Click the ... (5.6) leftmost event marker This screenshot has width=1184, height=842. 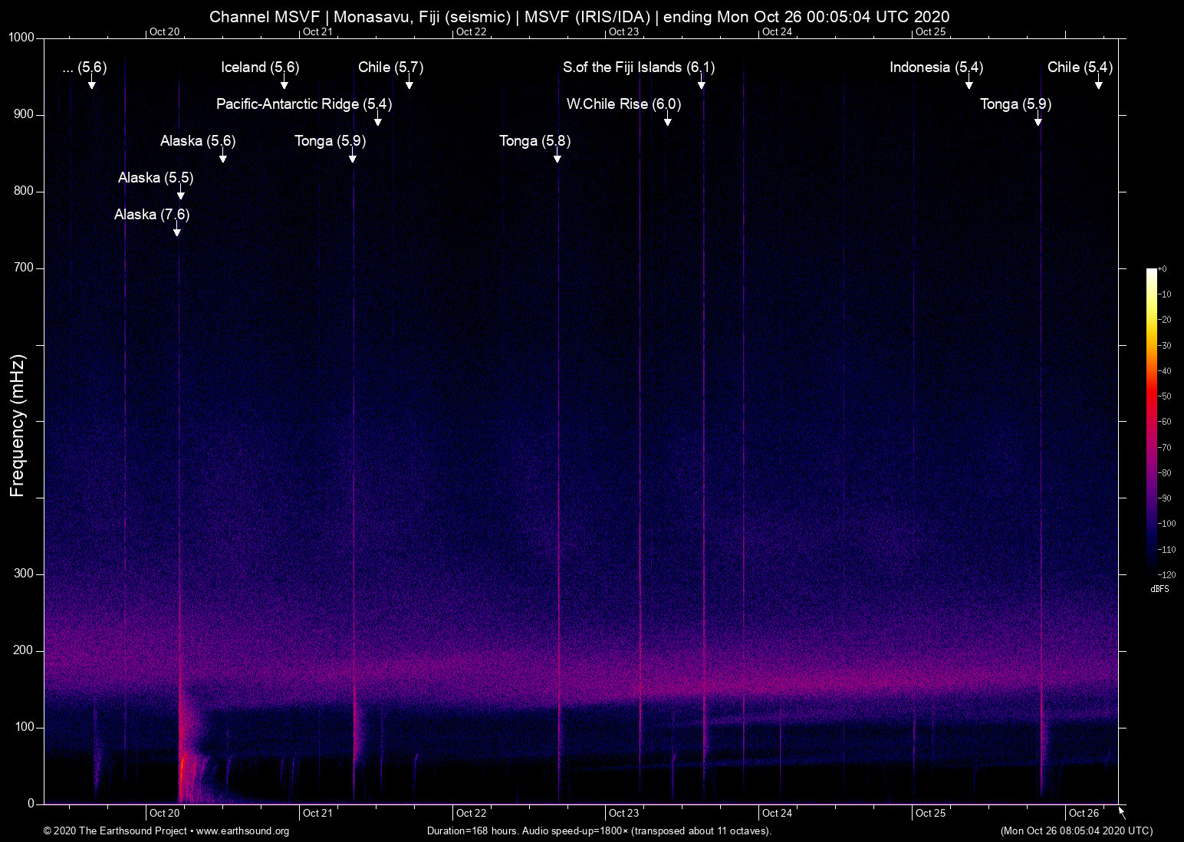(84, 67)
